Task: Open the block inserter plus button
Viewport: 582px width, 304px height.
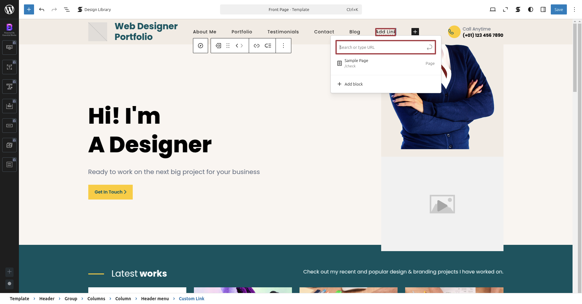Action: (29, 9)
